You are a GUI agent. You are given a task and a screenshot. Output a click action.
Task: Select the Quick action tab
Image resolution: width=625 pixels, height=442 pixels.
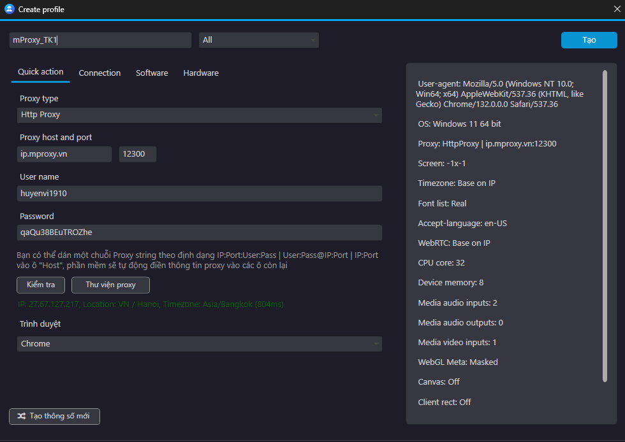(x=41, y=73)
